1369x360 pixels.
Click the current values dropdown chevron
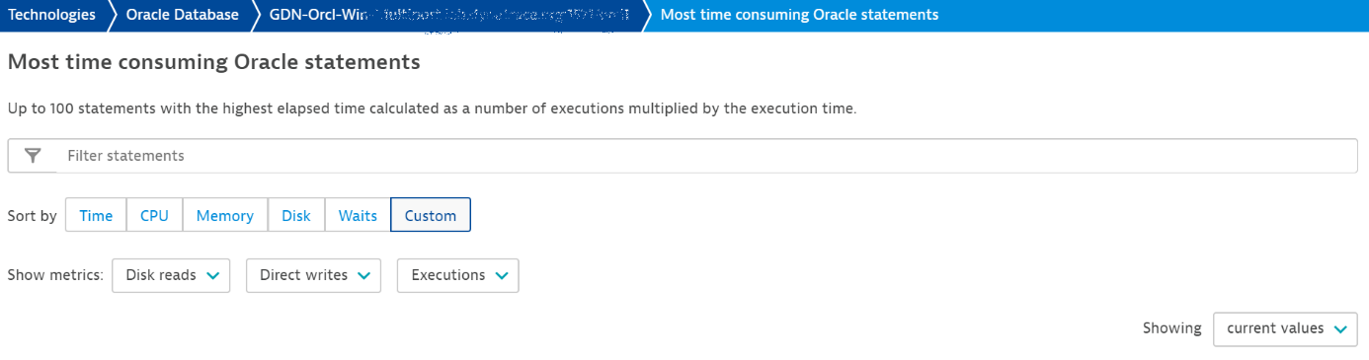[x=1340, y=329]
